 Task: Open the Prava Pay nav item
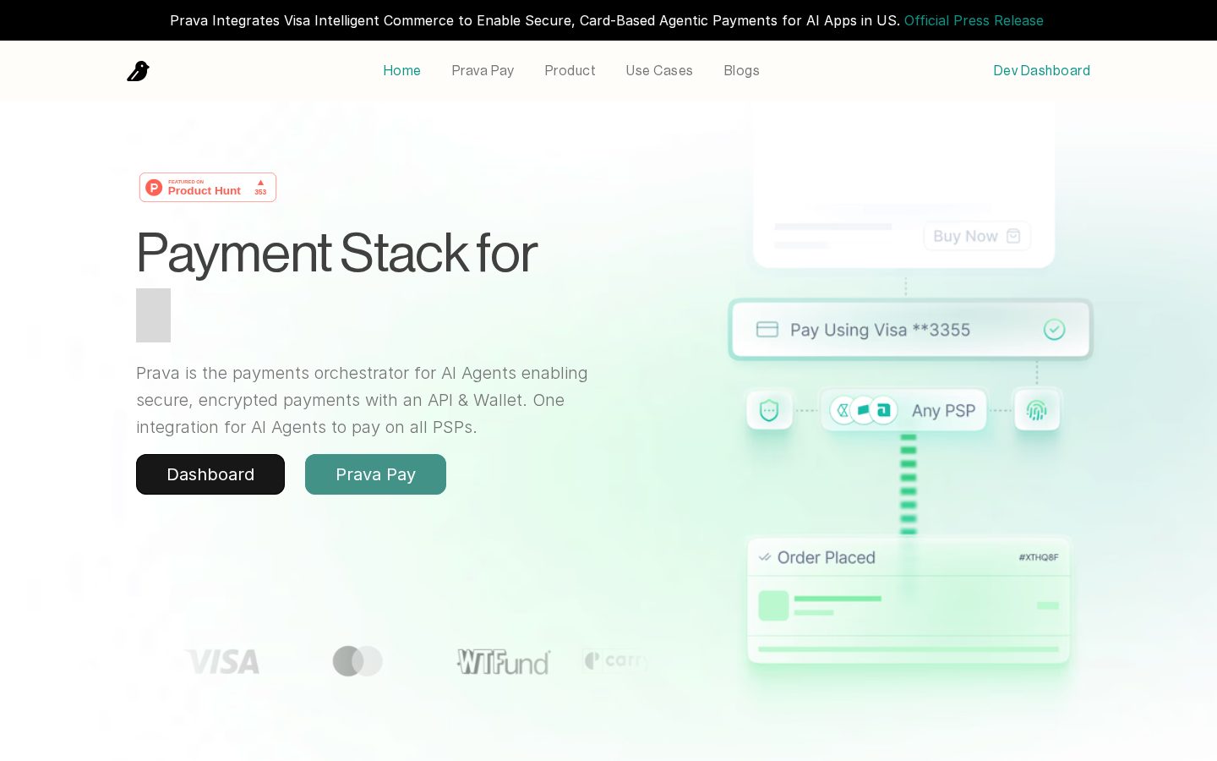coord(483,71)
